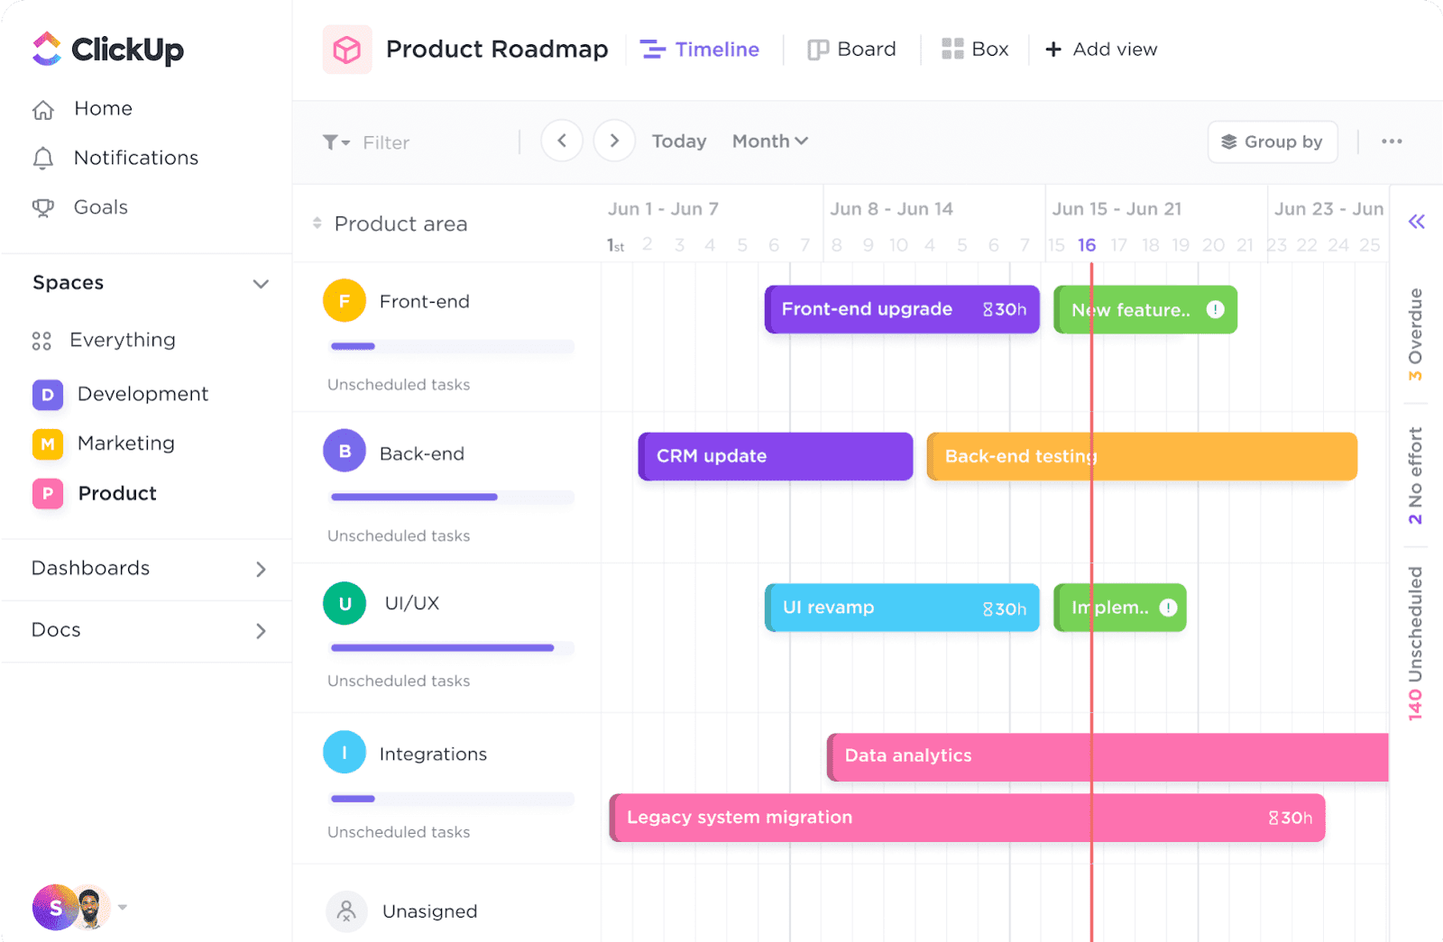The image size is (1443, 942).
Task: Click the pink Product Roadmap cube icon
Action: pyautogui.click(x=346, y=50)
